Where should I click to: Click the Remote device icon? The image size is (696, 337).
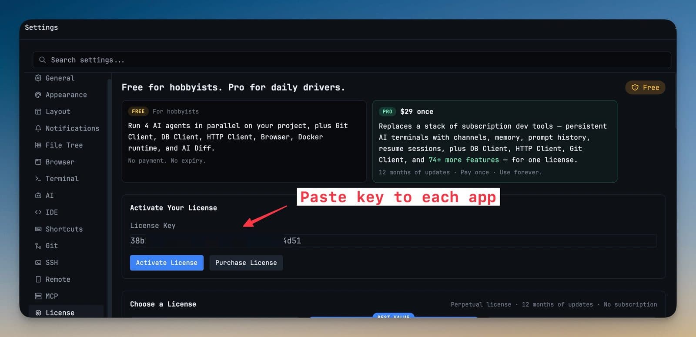pos(38,279)
